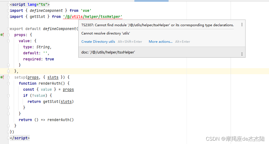Click the 'return getSlot(slots)' statement

(50, 102)
